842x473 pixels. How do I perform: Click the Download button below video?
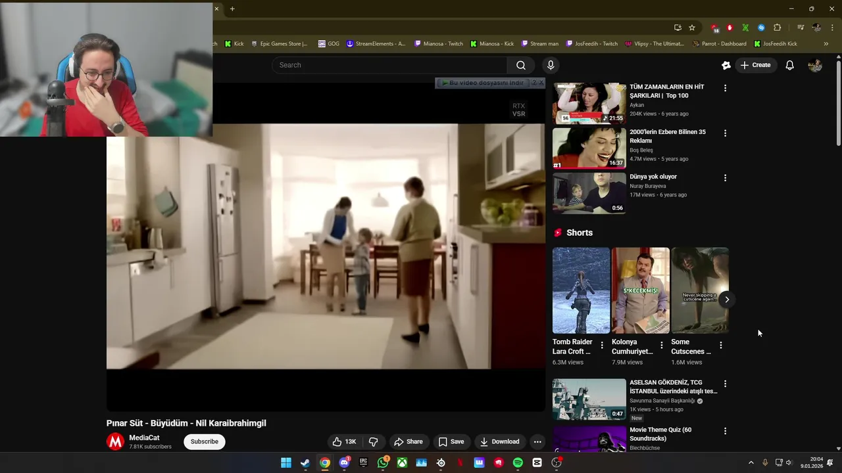click(500, 441)
